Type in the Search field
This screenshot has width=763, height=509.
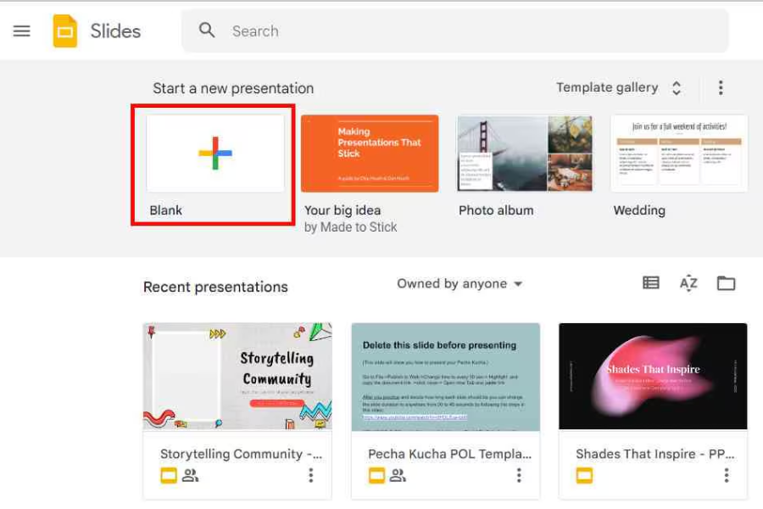pos(458,31)
